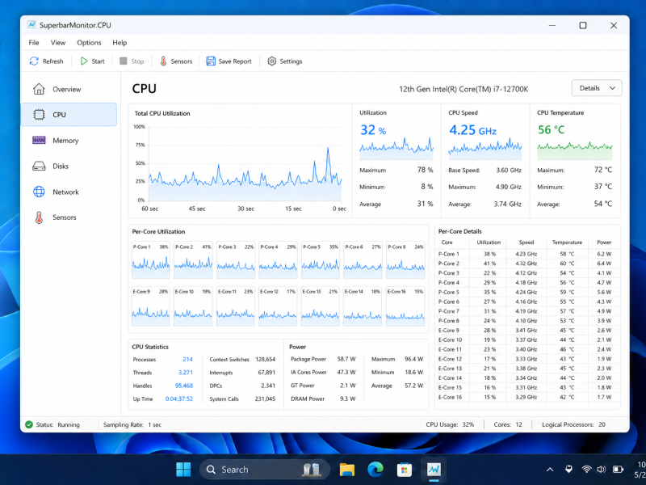Open the volume speaker tray icon
The width and height of the screenshot is (646, 485).
pos(602,470)
